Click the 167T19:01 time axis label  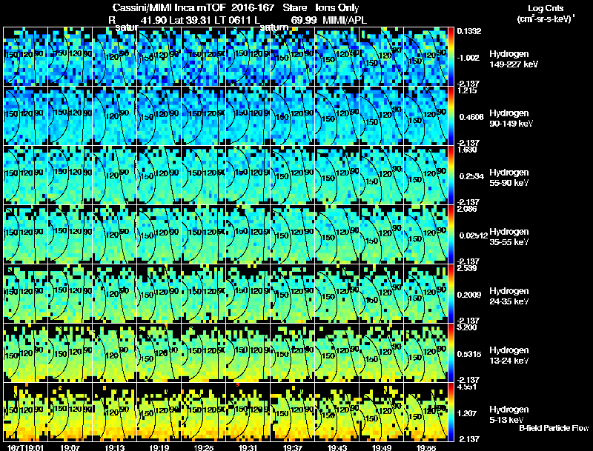click(x=25, y=447)
